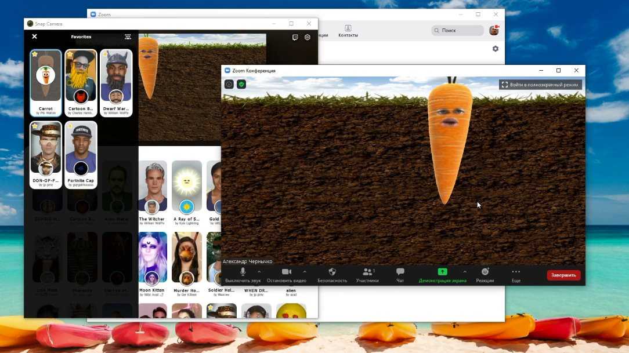Expand video options arrow next to camera
This screenshot has width=629, height=353.
305,271
